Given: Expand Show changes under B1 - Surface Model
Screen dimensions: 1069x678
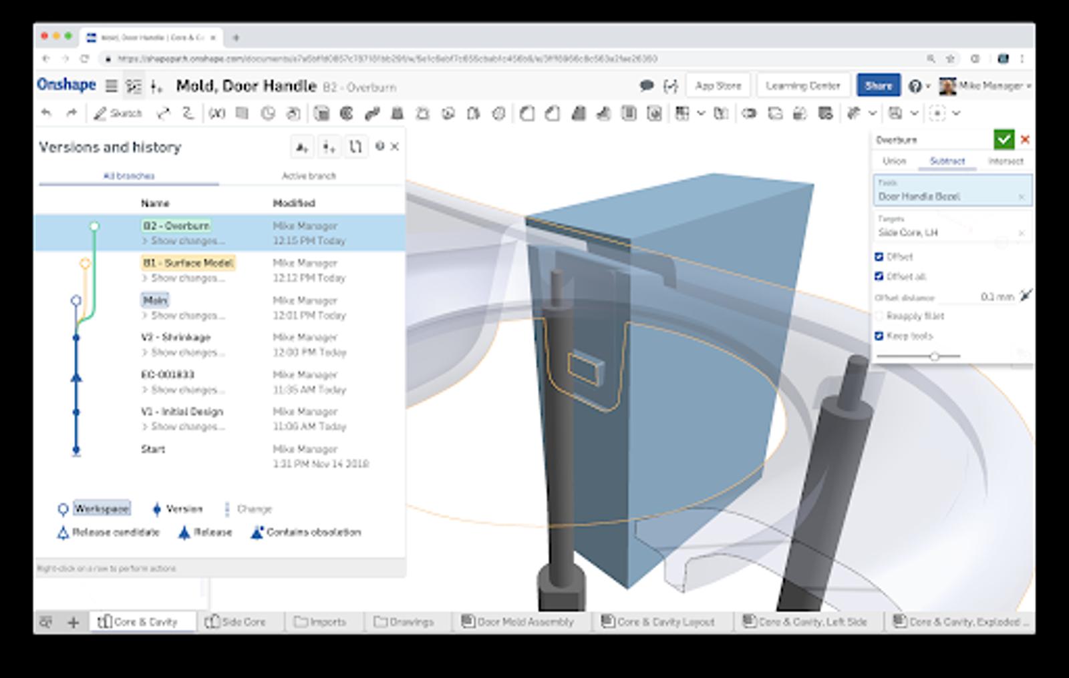Looking at the screenshot, I should coord(183,278).
